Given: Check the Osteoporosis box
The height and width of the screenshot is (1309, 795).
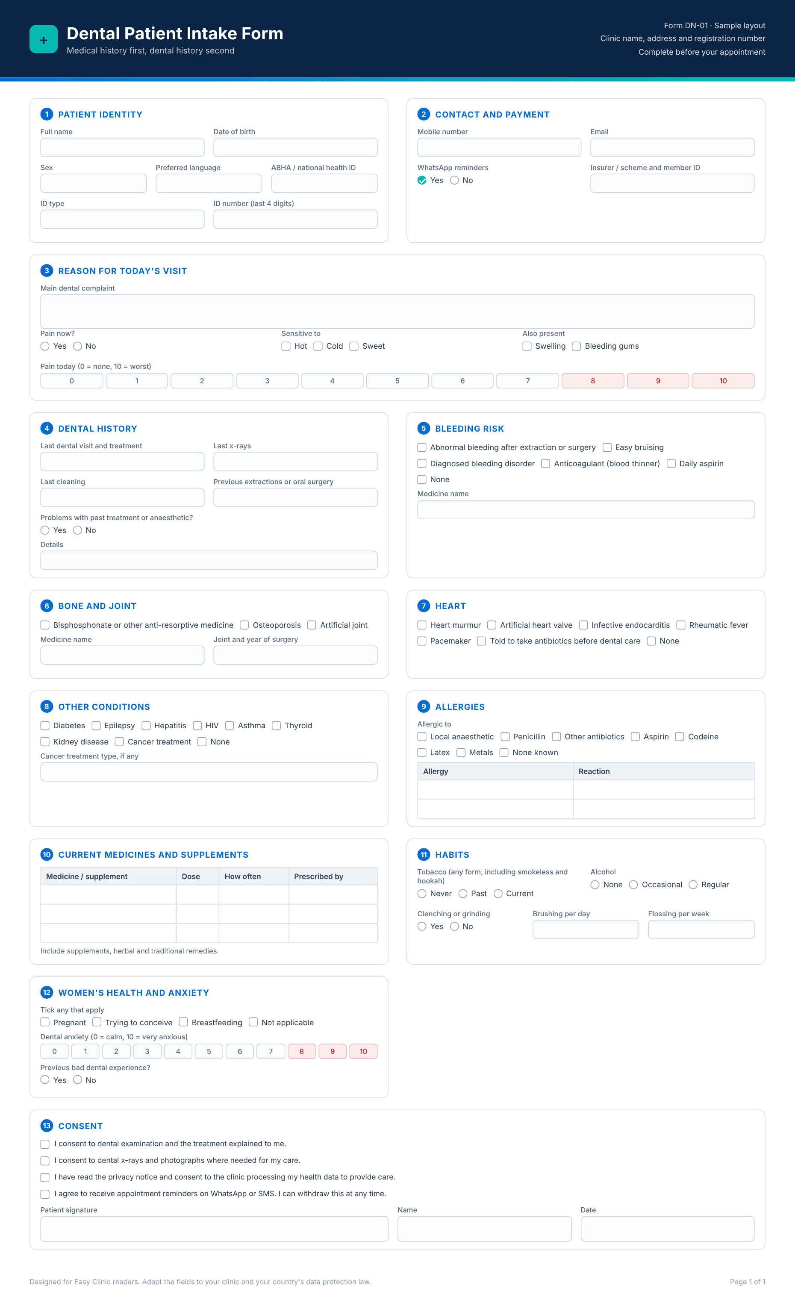Looking at the screenshot, I should pos(244,625).
